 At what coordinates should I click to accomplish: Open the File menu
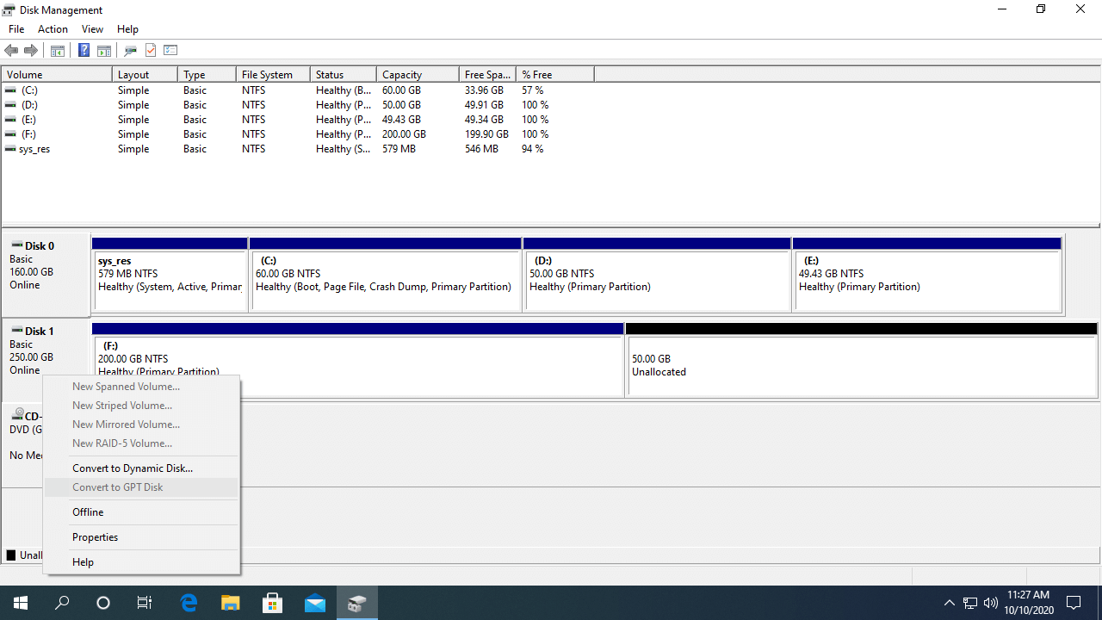(16, 29)
